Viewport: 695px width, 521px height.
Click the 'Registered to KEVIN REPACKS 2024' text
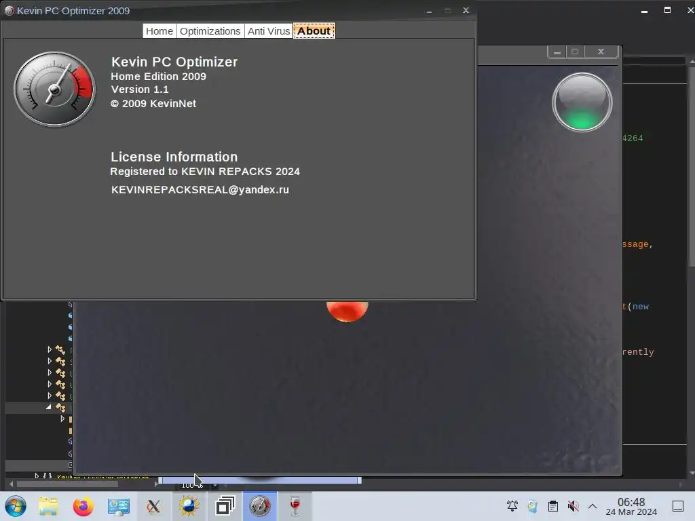[x=205, y=172]
